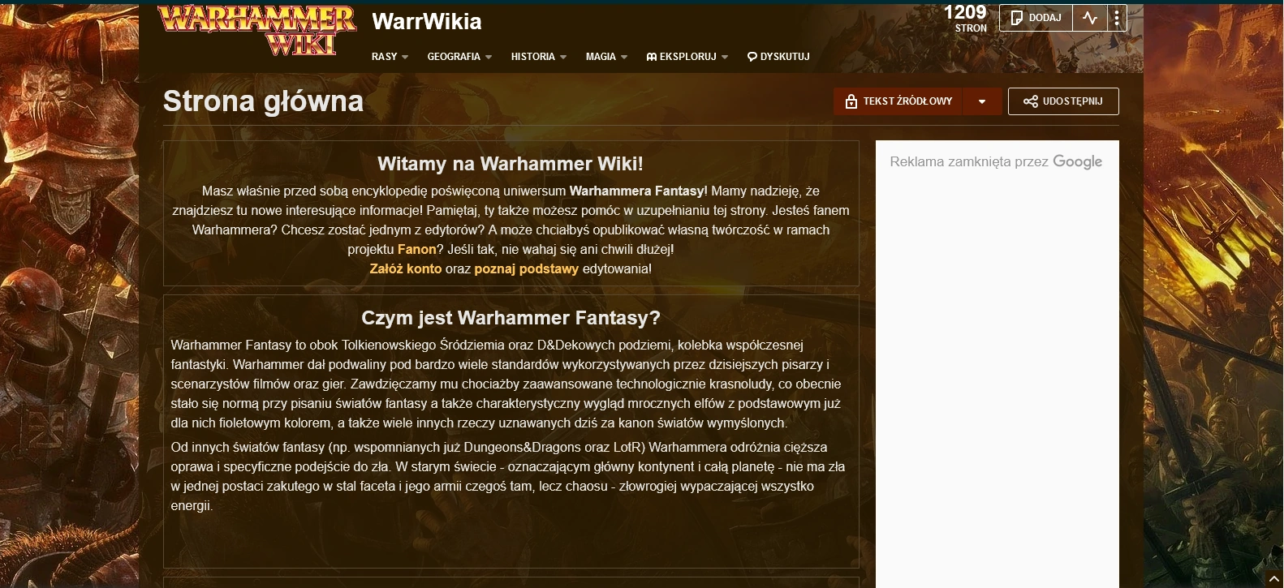Click the lock icon on TEKST ŹRÓDŁOWY
Image resolution: width=1284 pixels, height=588 pixels.
tap(851, 101)
